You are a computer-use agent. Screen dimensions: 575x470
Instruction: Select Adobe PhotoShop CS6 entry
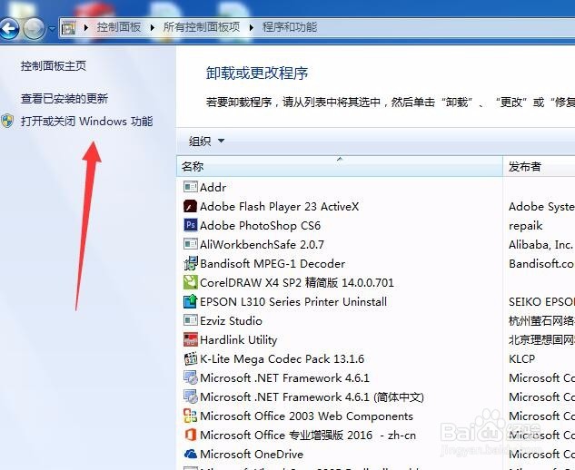pos(260,225)
